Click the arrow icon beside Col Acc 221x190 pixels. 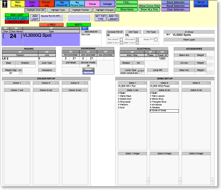click(208, 65)
